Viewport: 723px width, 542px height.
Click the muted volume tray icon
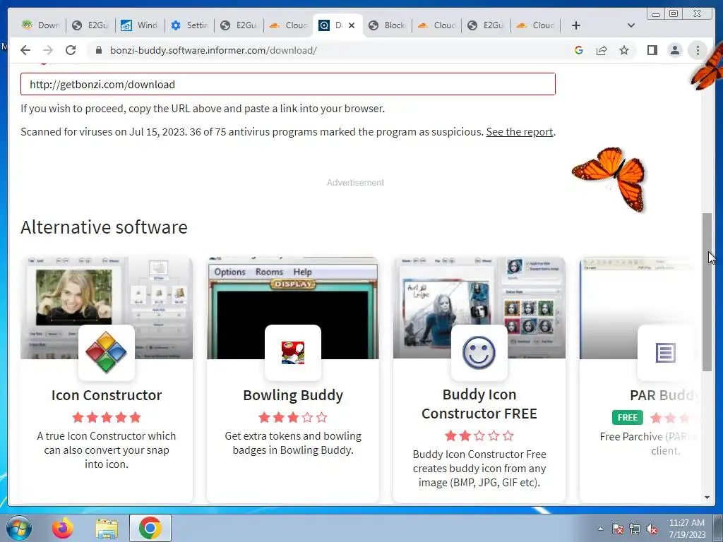(652, 529)
